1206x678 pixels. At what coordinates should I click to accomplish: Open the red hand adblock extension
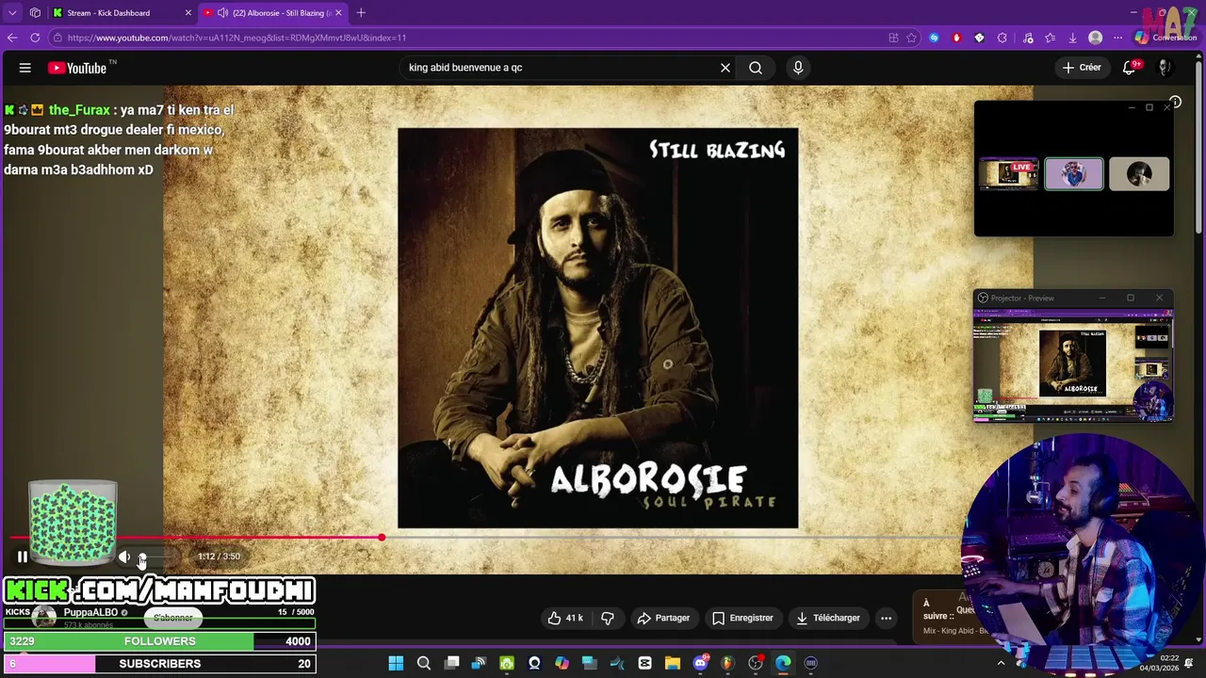[956, 38]
